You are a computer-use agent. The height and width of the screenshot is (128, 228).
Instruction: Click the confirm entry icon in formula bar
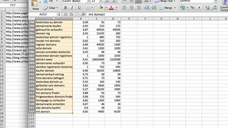71,14
